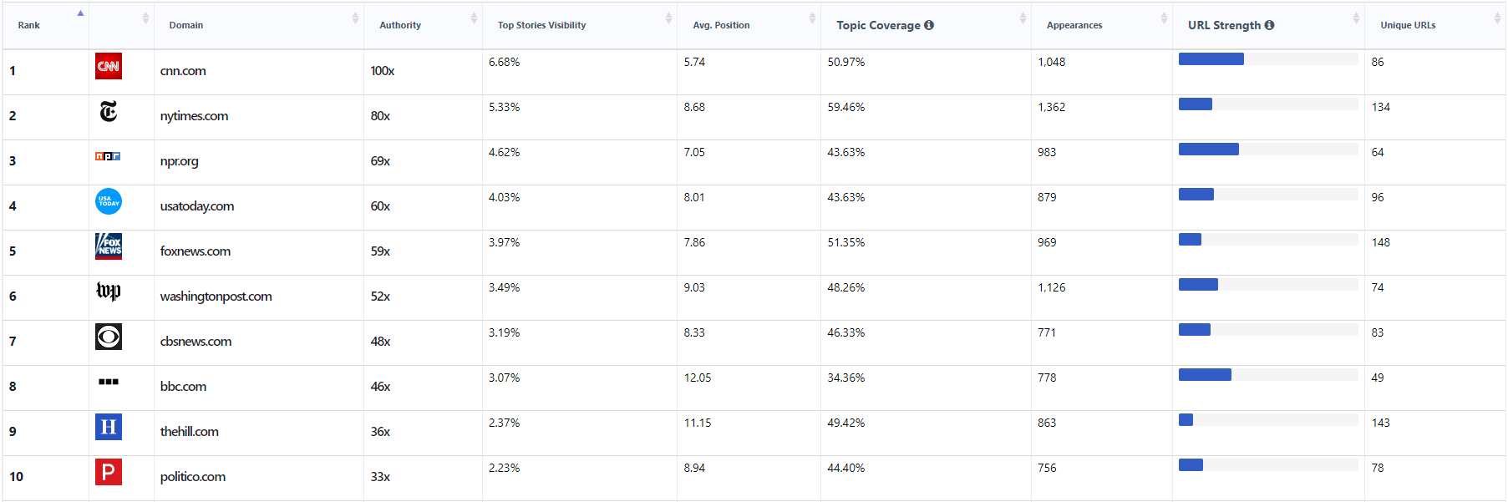Sort by Unique URLs header
This screenshot has width=1508, height=502.
click(1434, 25)
